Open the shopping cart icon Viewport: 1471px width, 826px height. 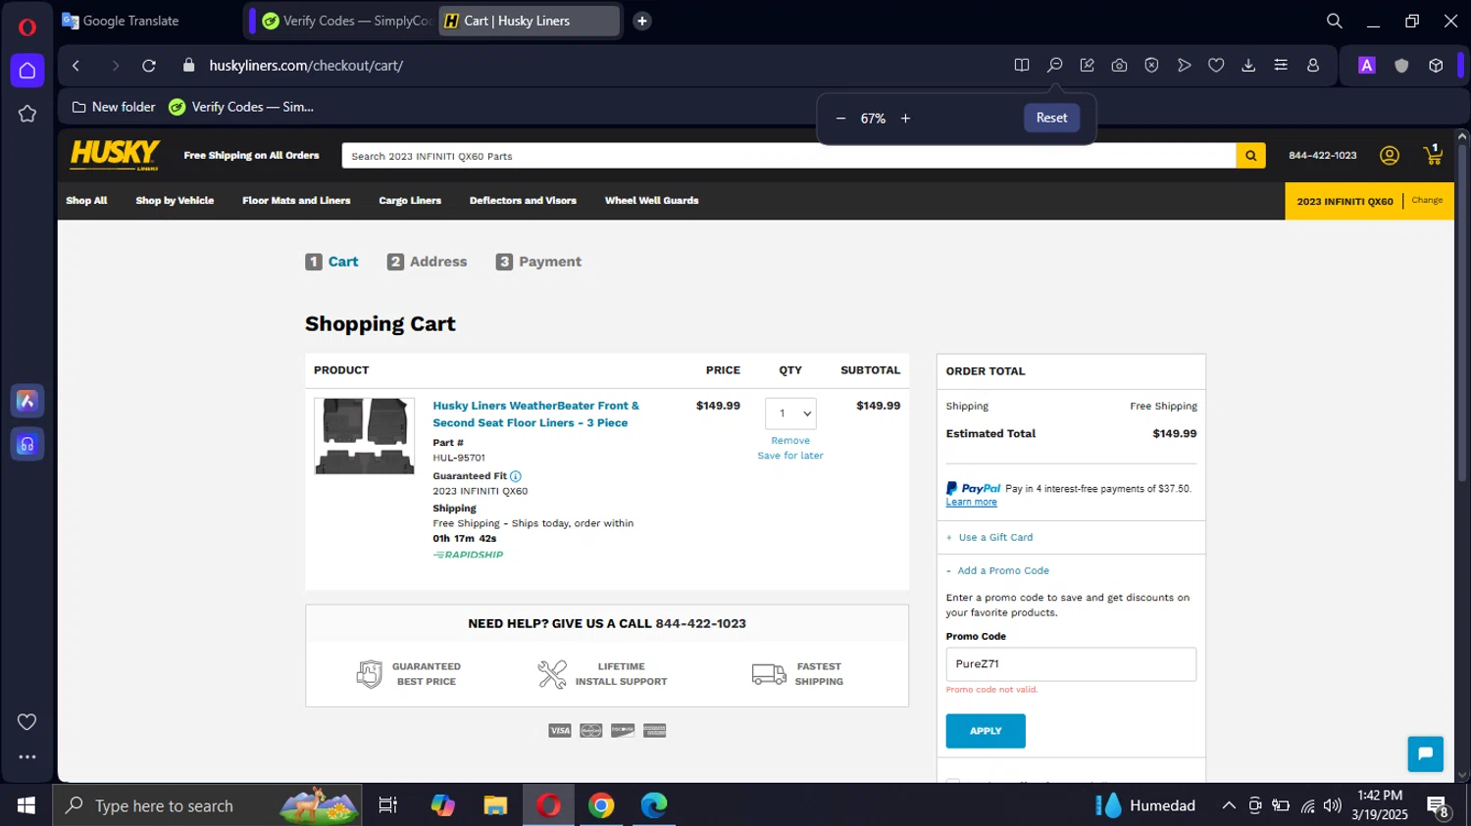pyautogui.click(x=1433, y=155)
